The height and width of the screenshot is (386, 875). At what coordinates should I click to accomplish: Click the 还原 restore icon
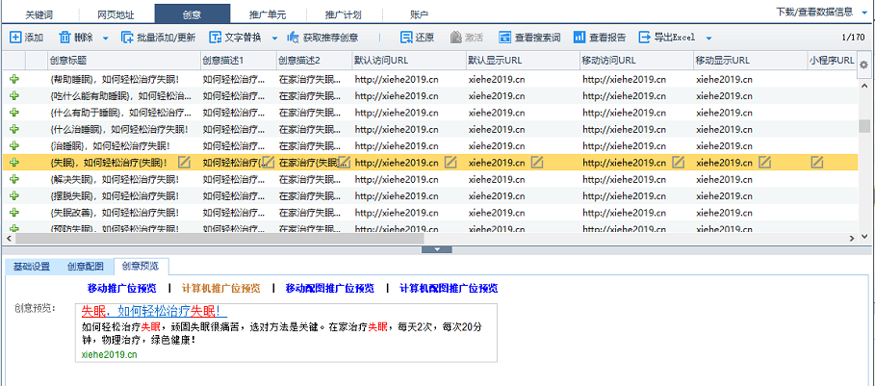[407, 38]
